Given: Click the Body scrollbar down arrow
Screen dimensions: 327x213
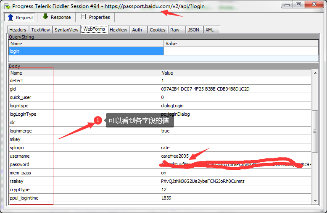Looking at the screenshot, I should tap(315, 201).
